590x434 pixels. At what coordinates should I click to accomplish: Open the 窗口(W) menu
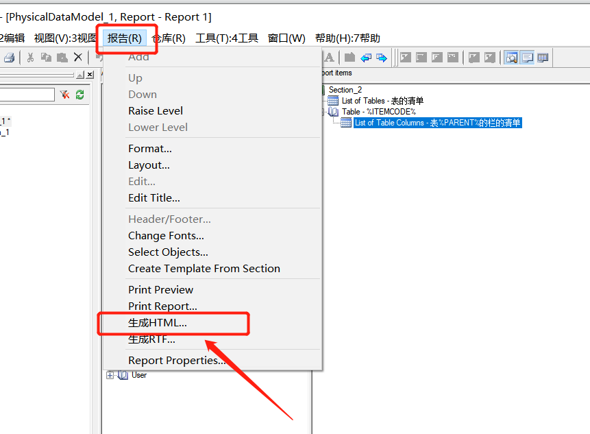[286, 38]
